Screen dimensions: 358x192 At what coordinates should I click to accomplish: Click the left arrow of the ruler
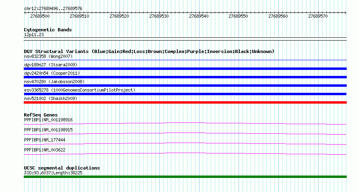pos(25,13)
